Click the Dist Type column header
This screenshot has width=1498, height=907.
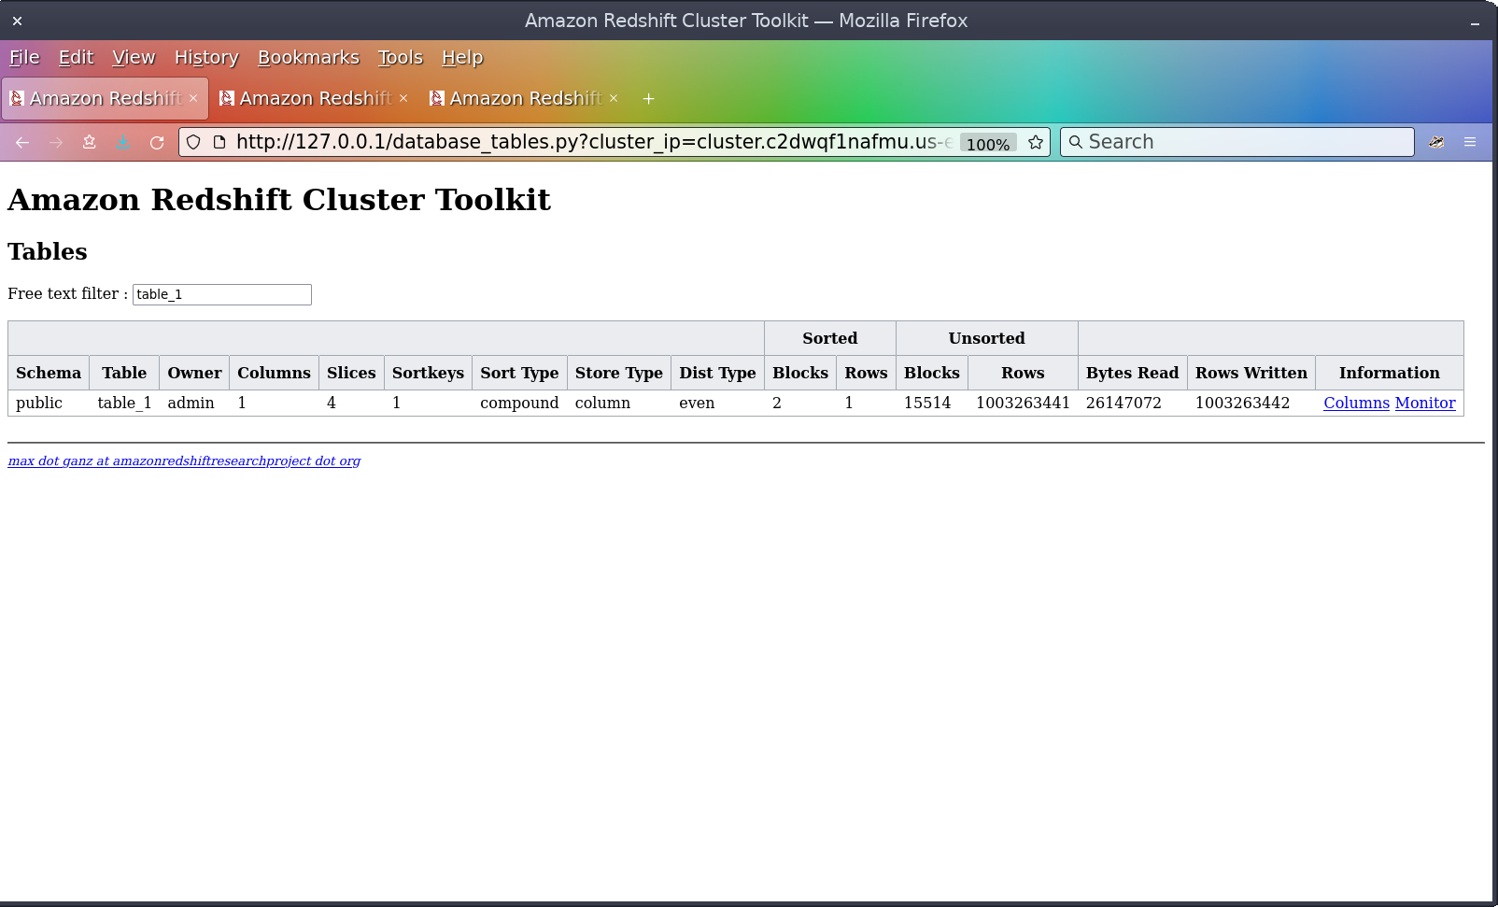coord(717,373)
